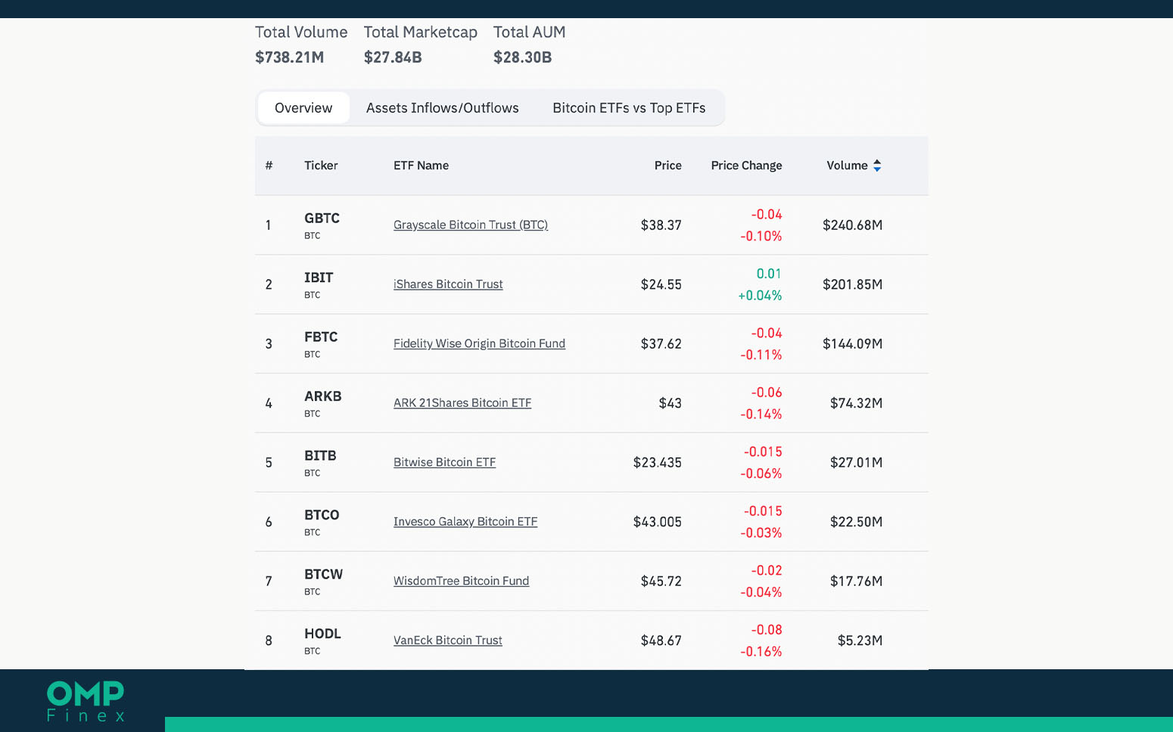Image resolution: width=1173 pixels, height=732 pixels.
Task: Open the iShares Bitcoin Trust link
Action: tap(448, 284)
